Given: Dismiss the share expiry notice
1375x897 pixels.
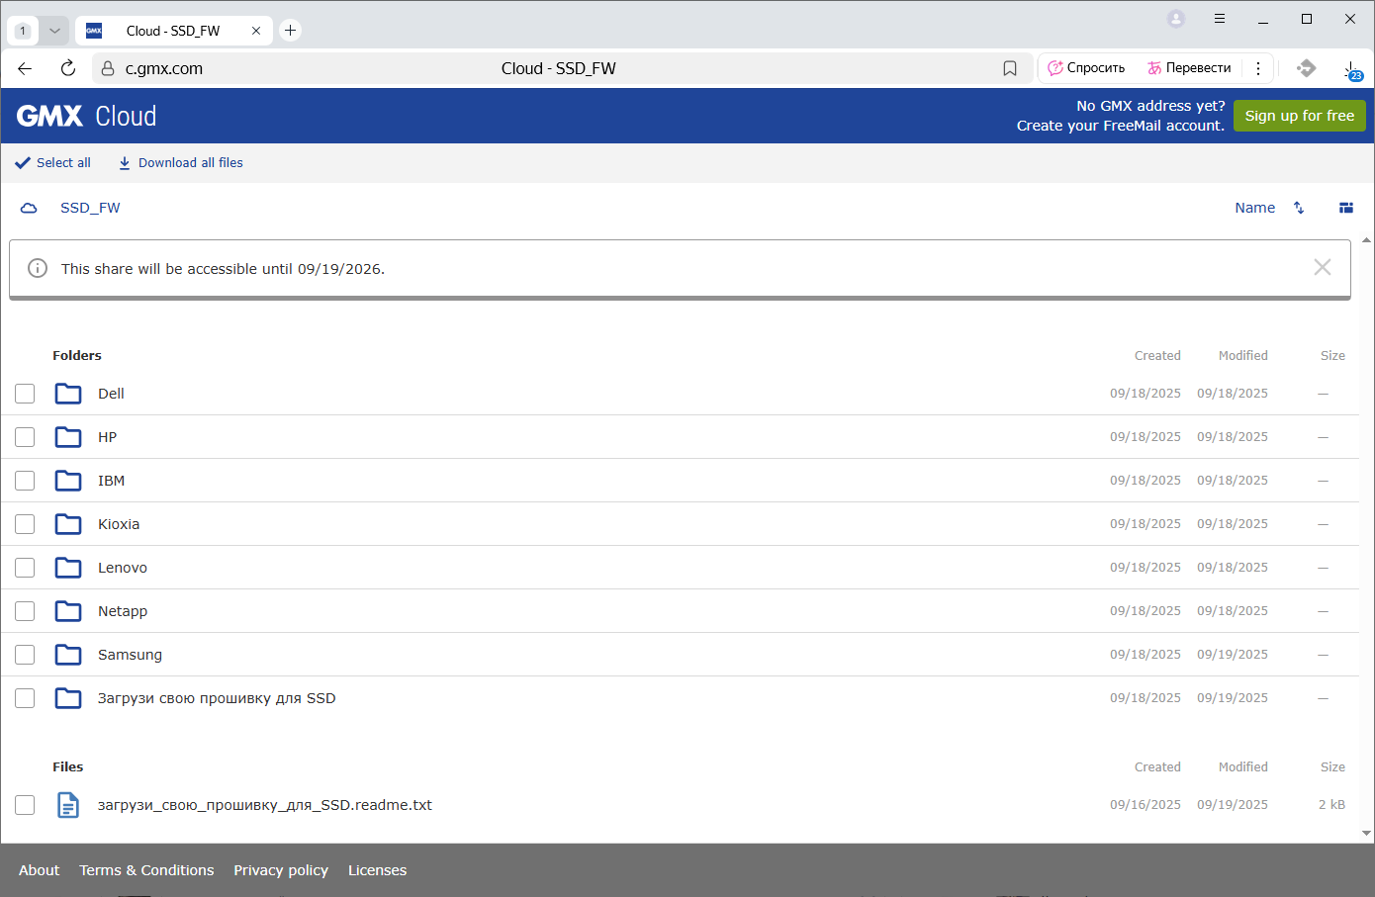Looking at the screenshot, I should (x=1323, y=267).
